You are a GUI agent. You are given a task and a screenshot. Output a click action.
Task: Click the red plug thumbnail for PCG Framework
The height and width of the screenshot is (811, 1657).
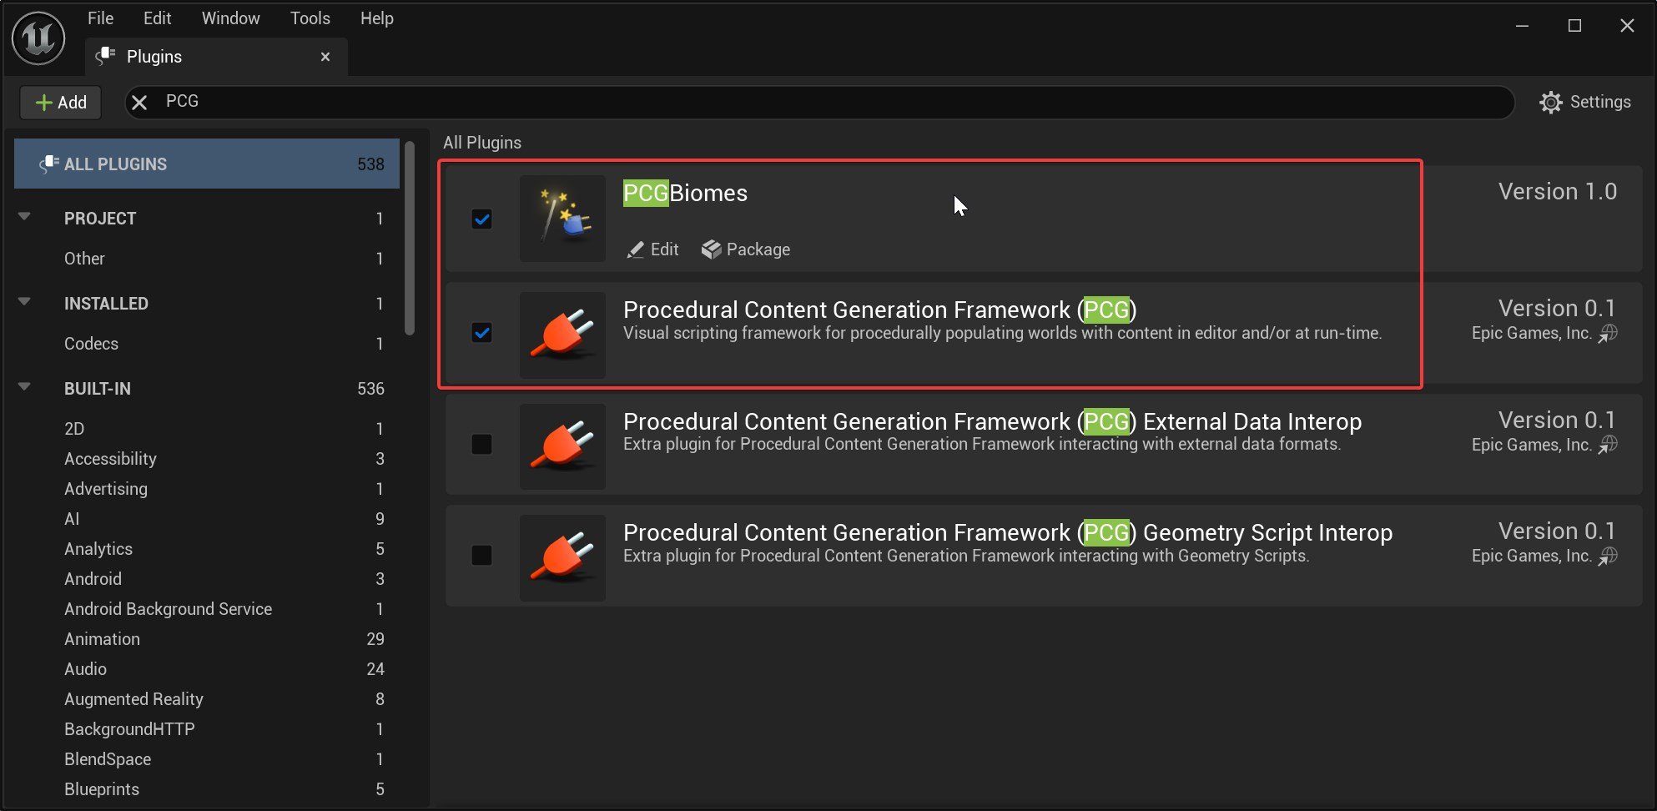click(562, 335)
